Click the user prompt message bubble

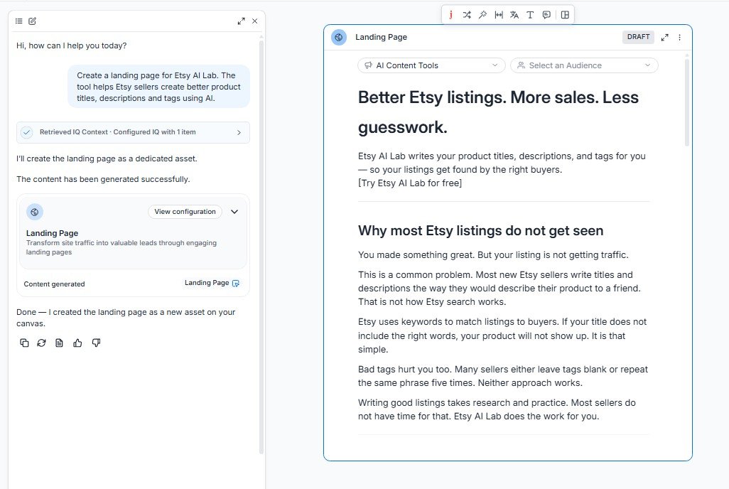point(158,87)
